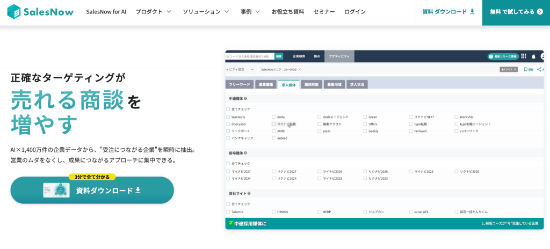Check the マイナビ2025 checkbox

tap(411, 172)
